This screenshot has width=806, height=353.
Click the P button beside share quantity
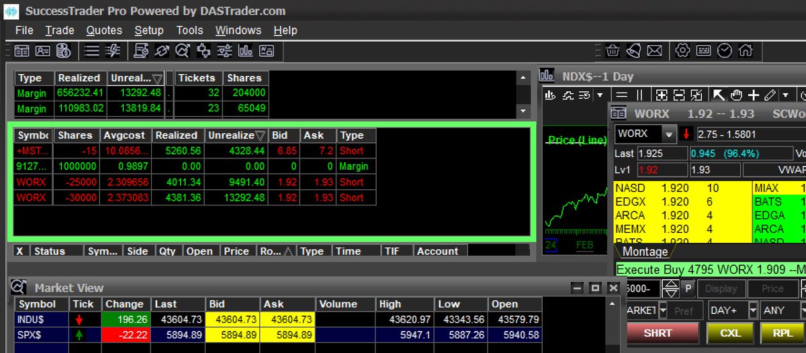pyautogui.click(x=688, y=289)
